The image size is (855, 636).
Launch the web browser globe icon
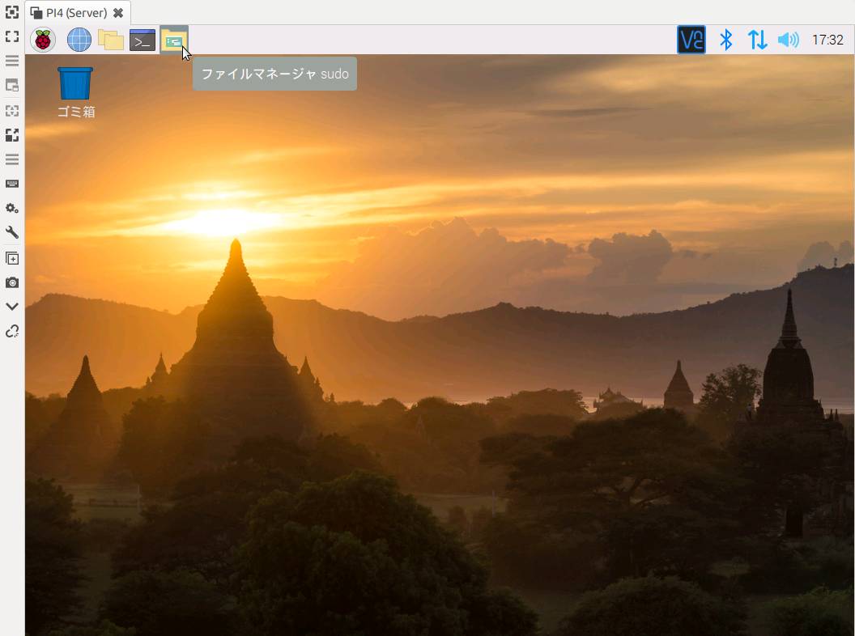click(x=79, y=40)
